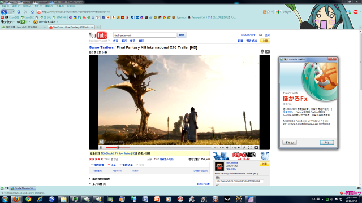The height and width of the screenshot is (203, 362).
Task: Click the YouTube search field
Action: pyautogui.click(x=145, y=35)
